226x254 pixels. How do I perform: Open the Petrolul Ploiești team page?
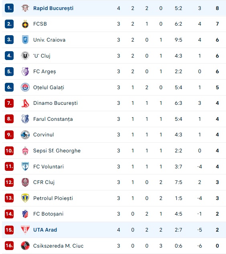coord(53,198)
